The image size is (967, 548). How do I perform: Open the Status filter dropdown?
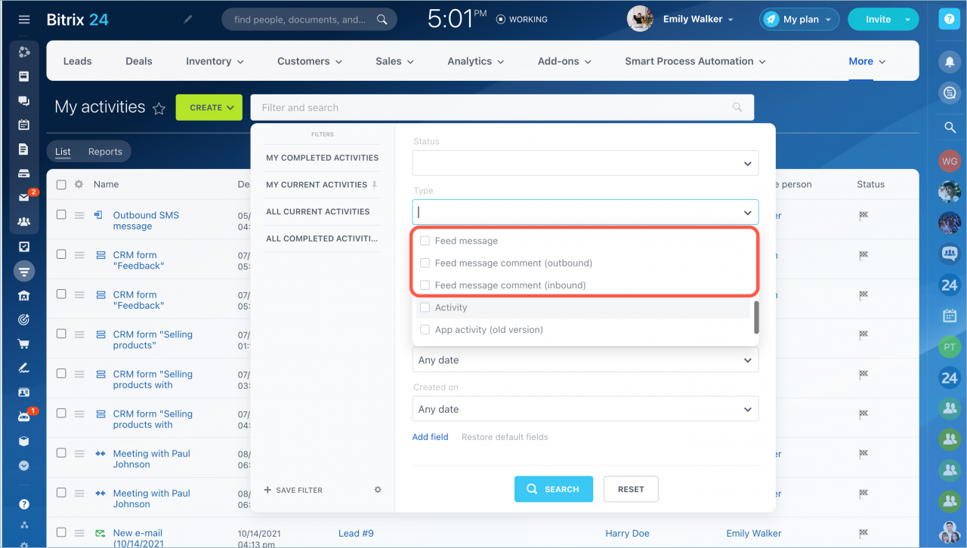(x=585, y=163)
